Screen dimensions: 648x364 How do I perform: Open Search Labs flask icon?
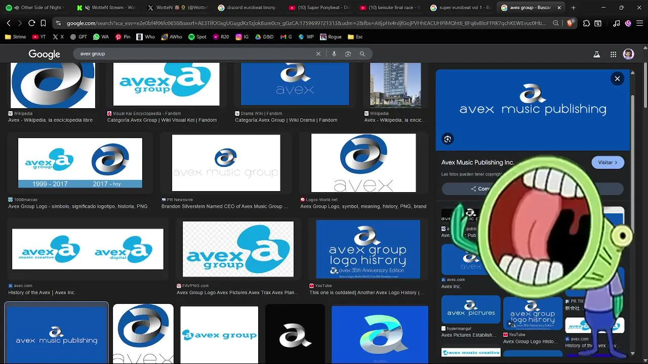[x=597, y=54]
